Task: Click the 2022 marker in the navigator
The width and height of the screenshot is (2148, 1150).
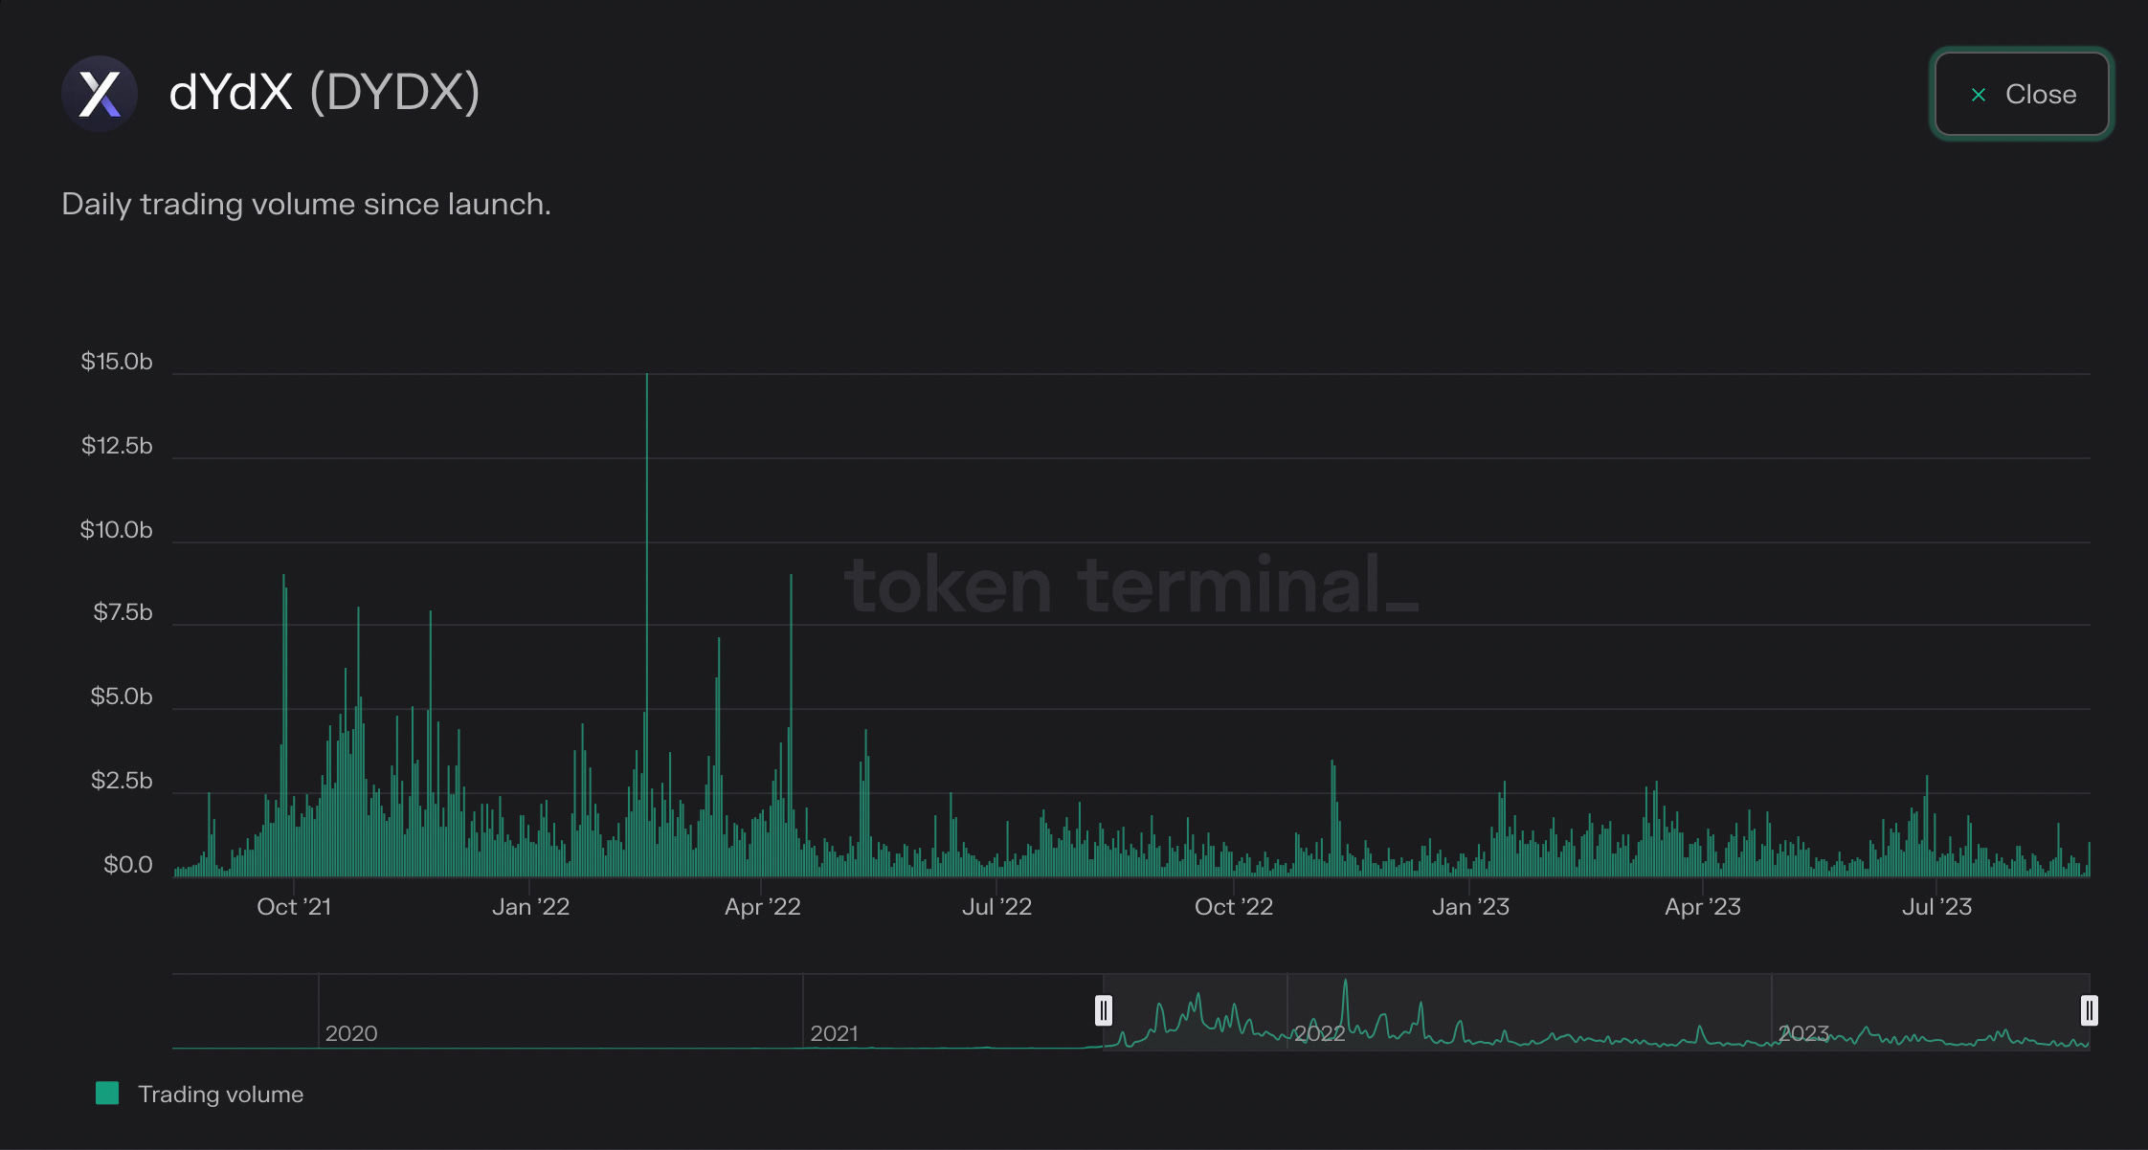Action: pyautogui.click(x=1319, y=1033)
